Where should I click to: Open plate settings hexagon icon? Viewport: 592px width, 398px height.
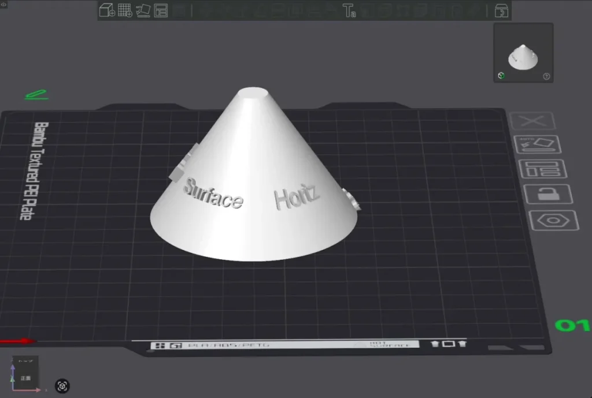click(x=553, y=220)
